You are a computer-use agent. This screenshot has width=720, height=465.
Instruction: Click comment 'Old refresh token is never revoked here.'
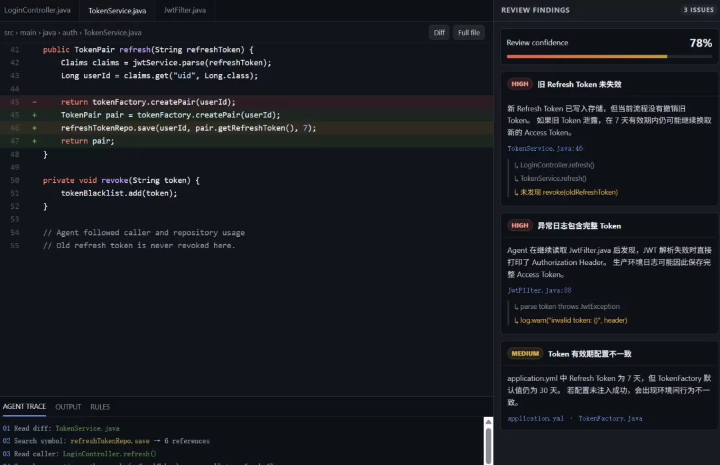[x=139, y=246]
